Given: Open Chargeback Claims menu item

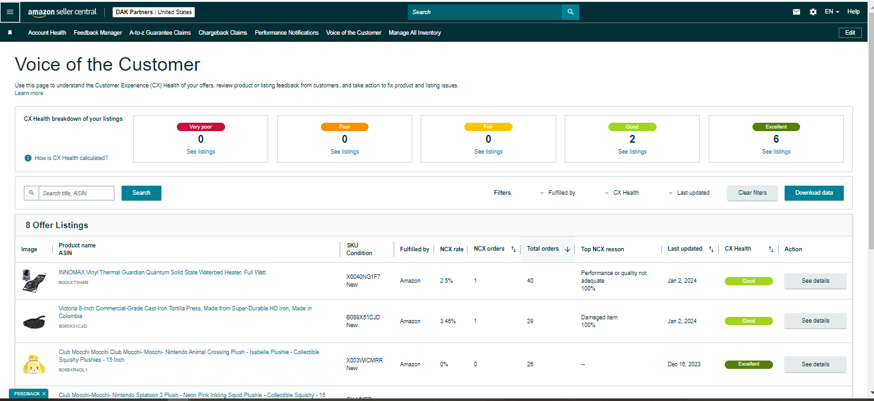Looking at the screenshot, I should (223, 33).
